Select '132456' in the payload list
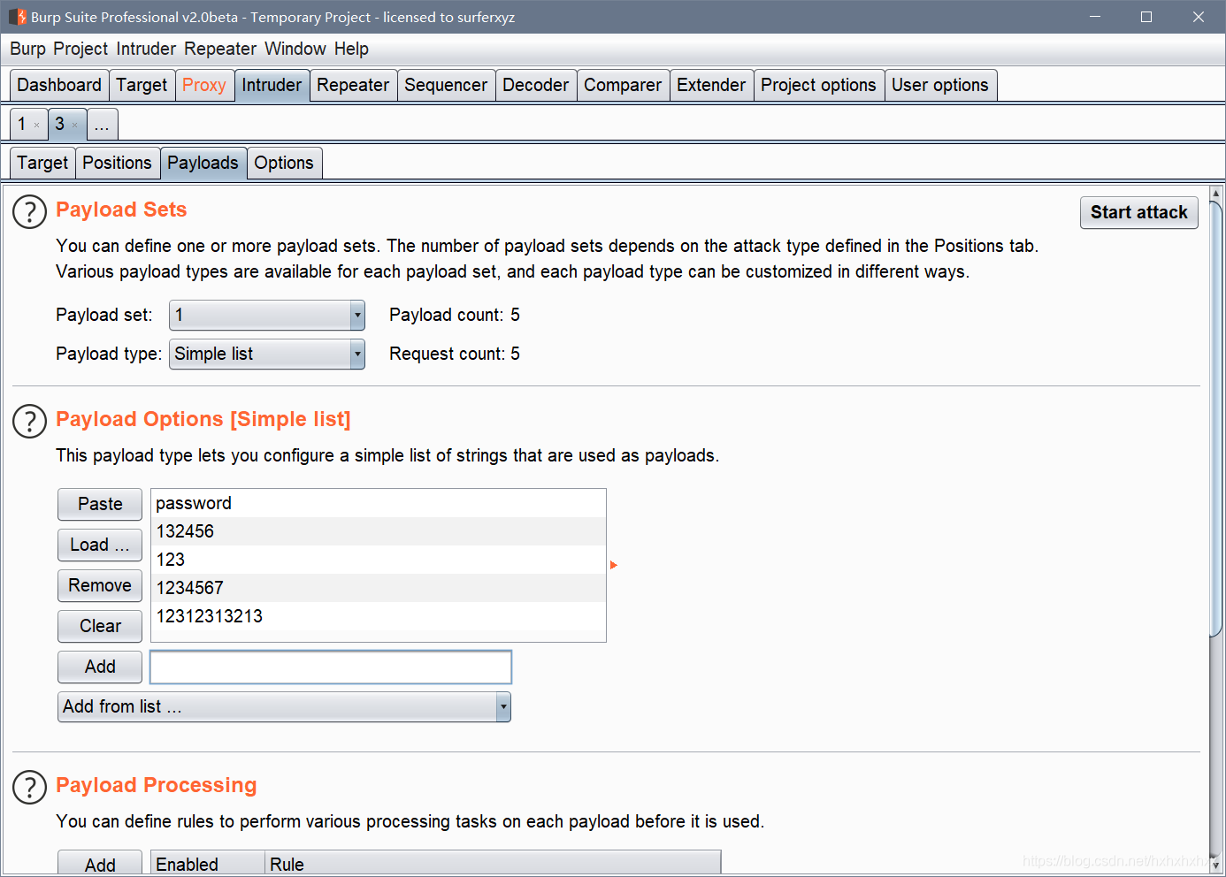1226x877 pixels. click(379, 531)
